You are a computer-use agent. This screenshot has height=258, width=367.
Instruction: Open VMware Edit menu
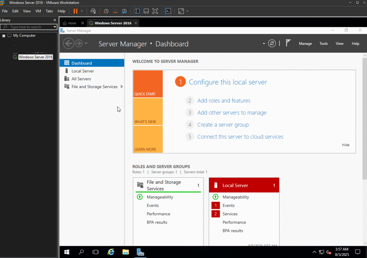click(15, 11)
